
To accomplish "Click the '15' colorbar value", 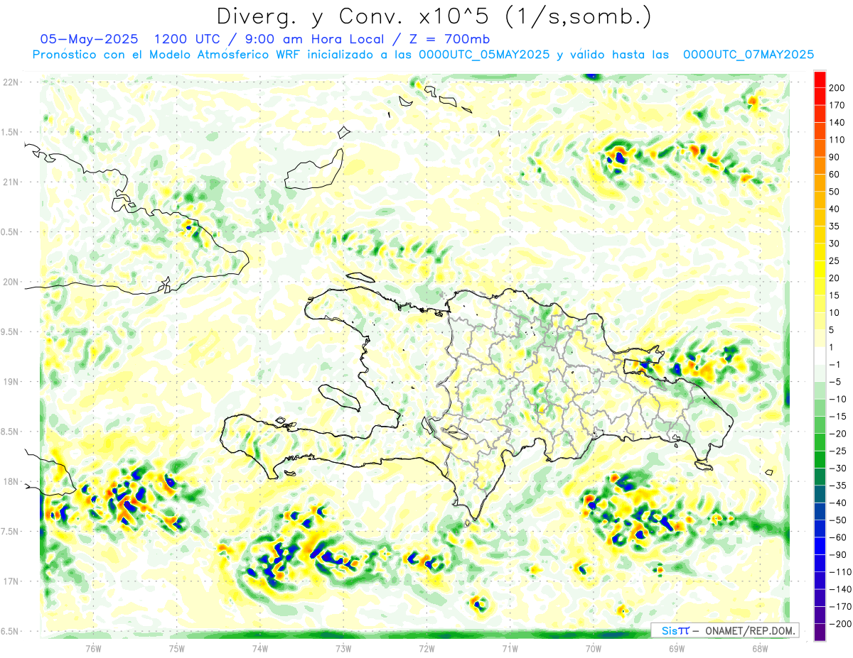I will click(835, 295).
